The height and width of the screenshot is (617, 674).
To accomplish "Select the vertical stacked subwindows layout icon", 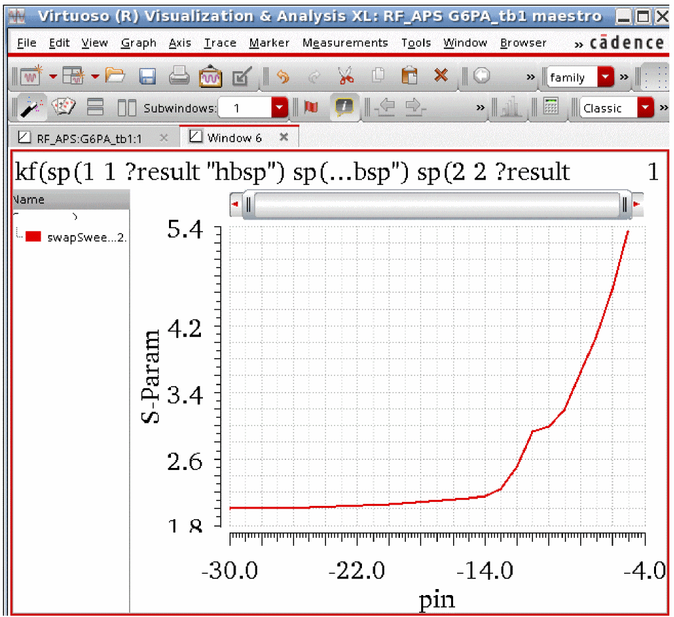I will pyautogui.click(x=95, y=106).
